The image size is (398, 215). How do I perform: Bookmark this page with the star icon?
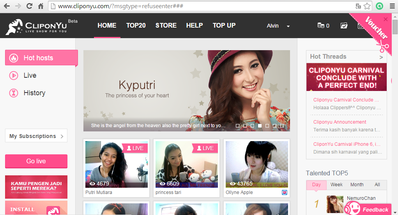click(367, 6)
